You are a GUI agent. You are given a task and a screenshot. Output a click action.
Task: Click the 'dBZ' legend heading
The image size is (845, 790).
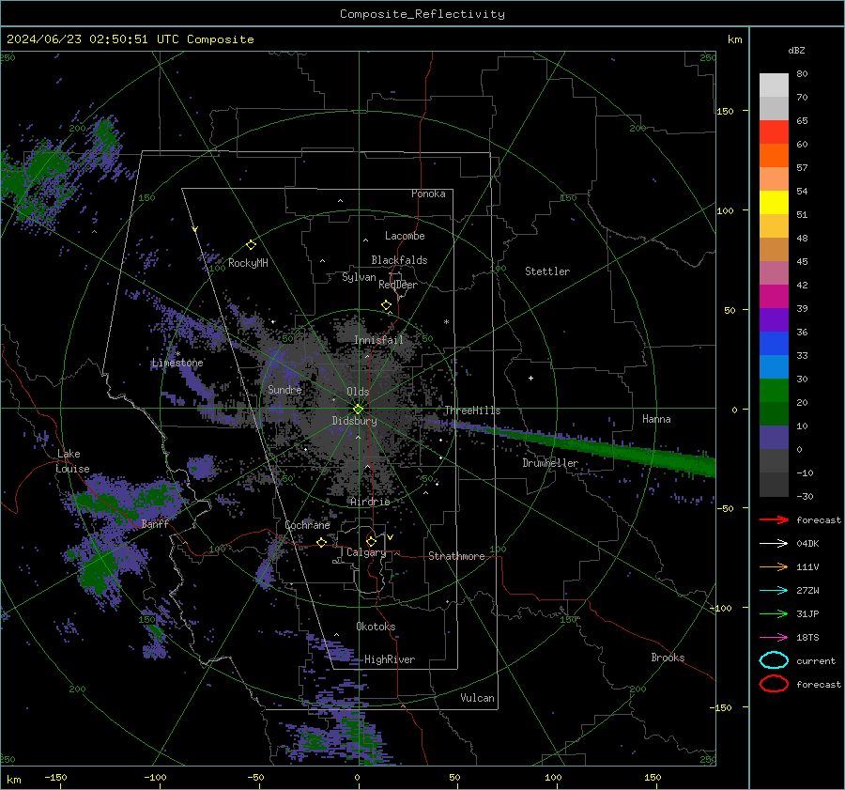coord(796,51)
